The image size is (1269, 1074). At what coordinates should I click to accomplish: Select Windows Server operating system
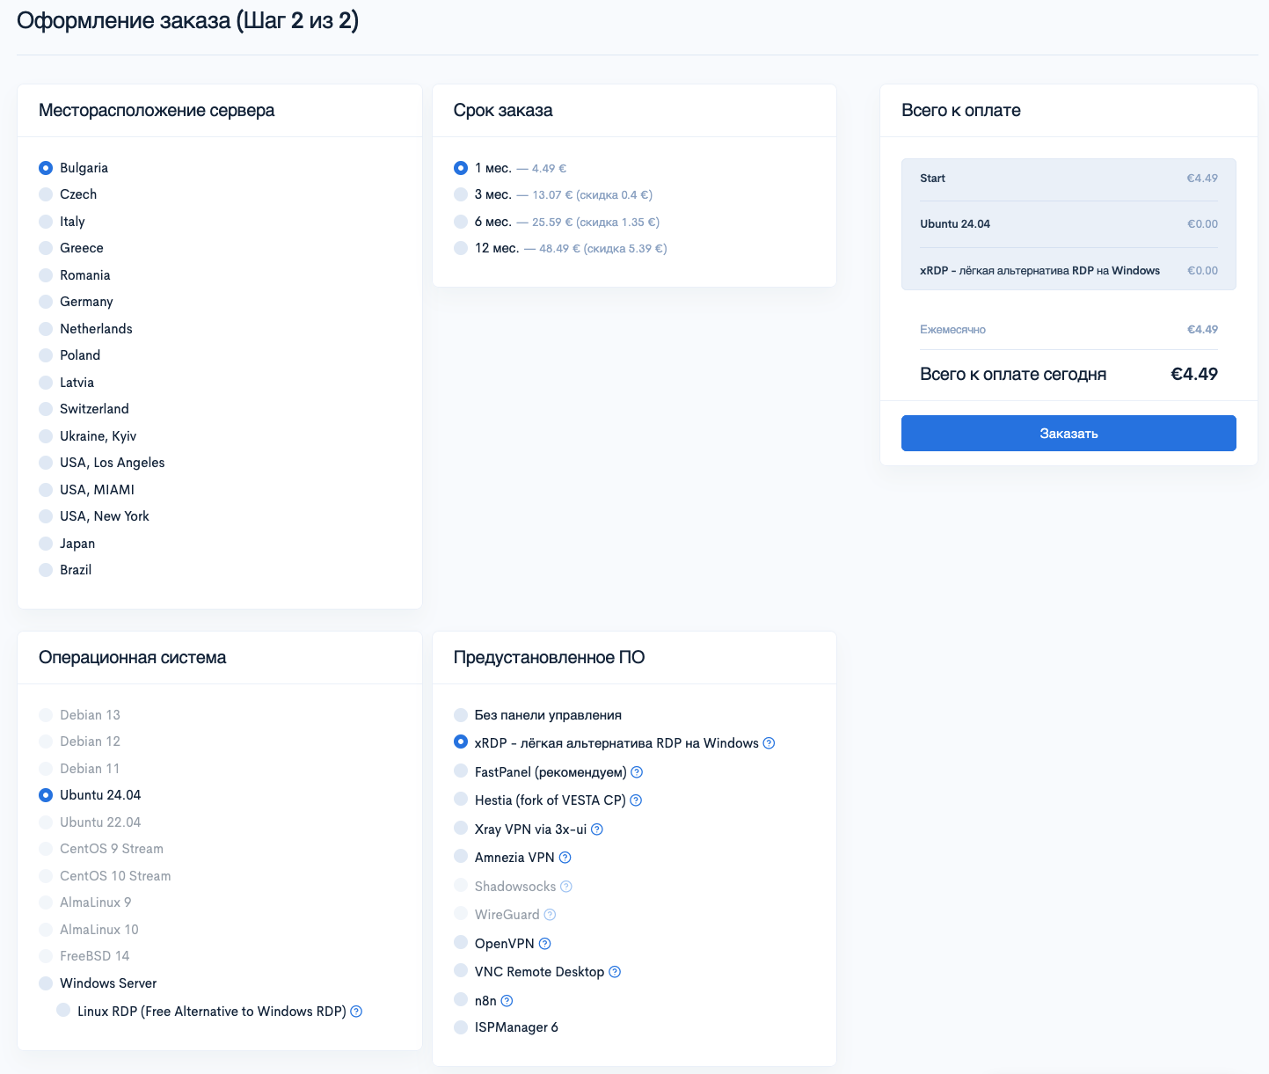pos(46,983)
